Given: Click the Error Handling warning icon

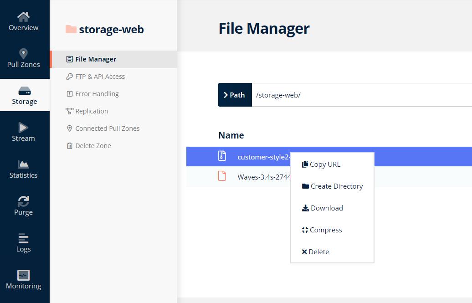Looking at the screenshot, I should 70,94.
